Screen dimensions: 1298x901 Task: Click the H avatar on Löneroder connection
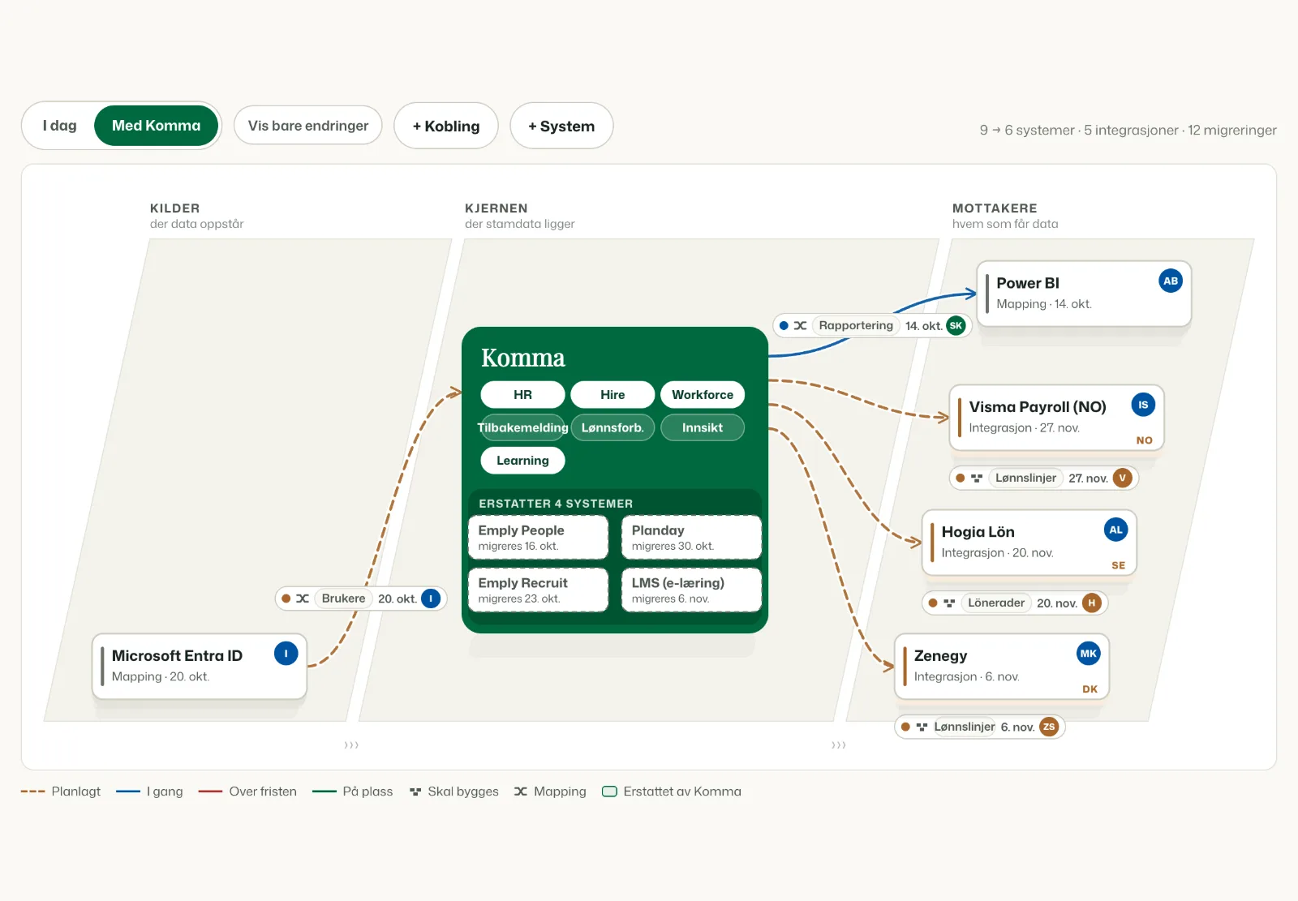coord(1092,603)
